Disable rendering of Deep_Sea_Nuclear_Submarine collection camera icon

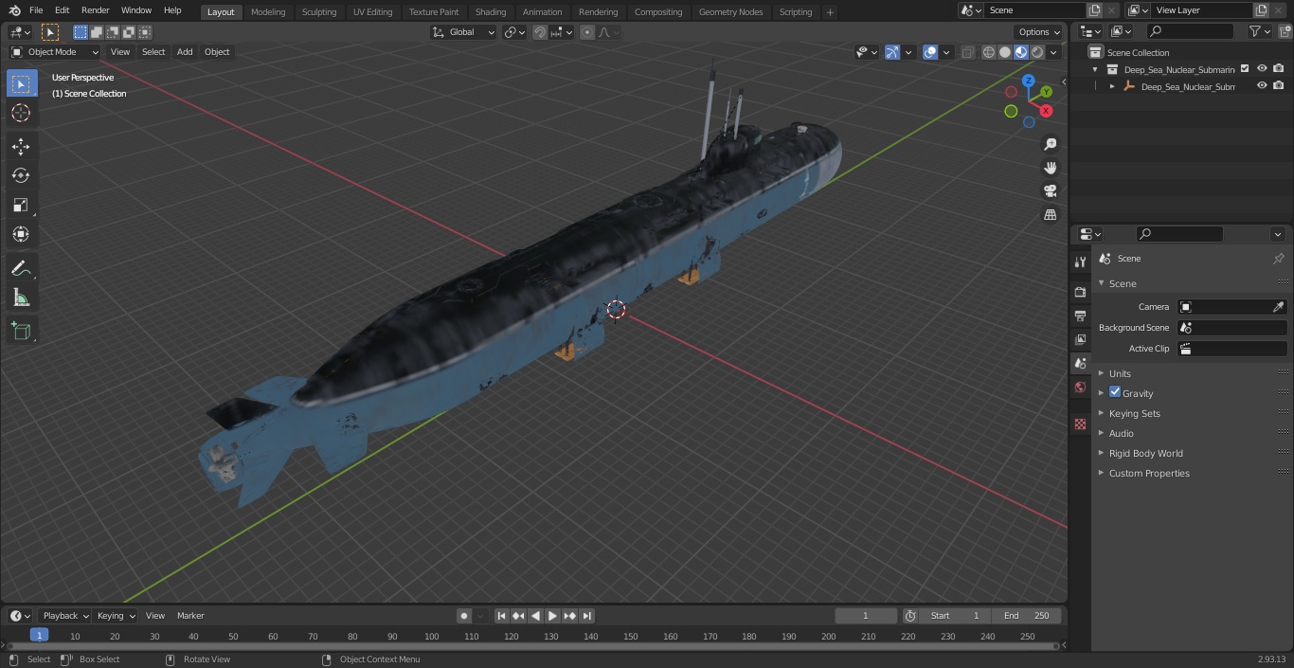click(x=1279, y=68)
